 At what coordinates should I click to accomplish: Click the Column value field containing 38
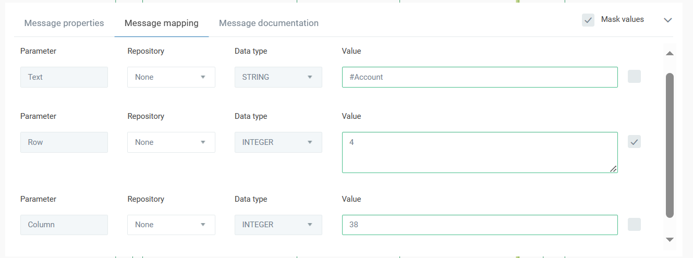(x=479, y=225)
